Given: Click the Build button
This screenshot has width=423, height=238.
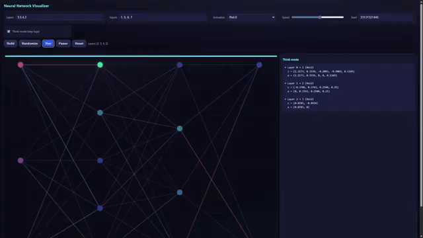Looking at the screenshot, I should pyautogui.click(x=11, y=44).
